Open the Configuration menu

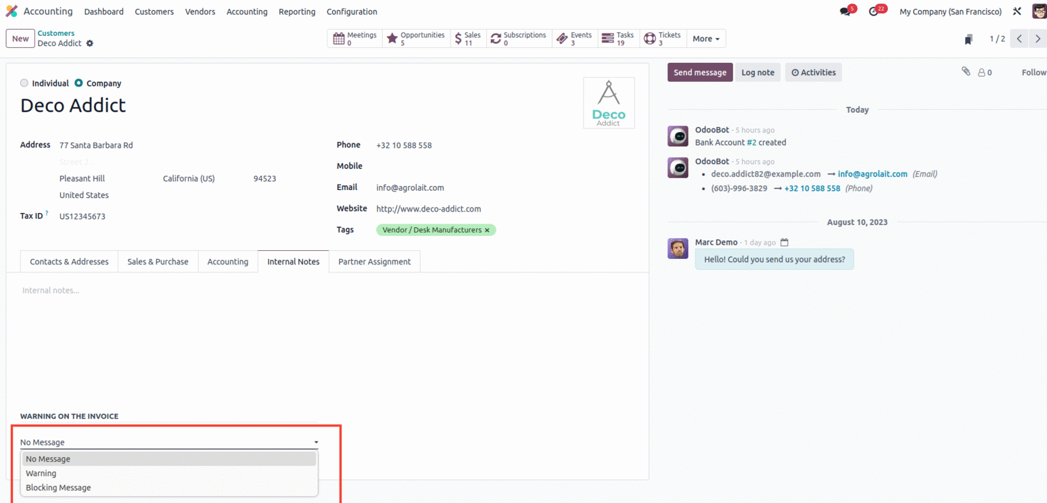point(352,11)
